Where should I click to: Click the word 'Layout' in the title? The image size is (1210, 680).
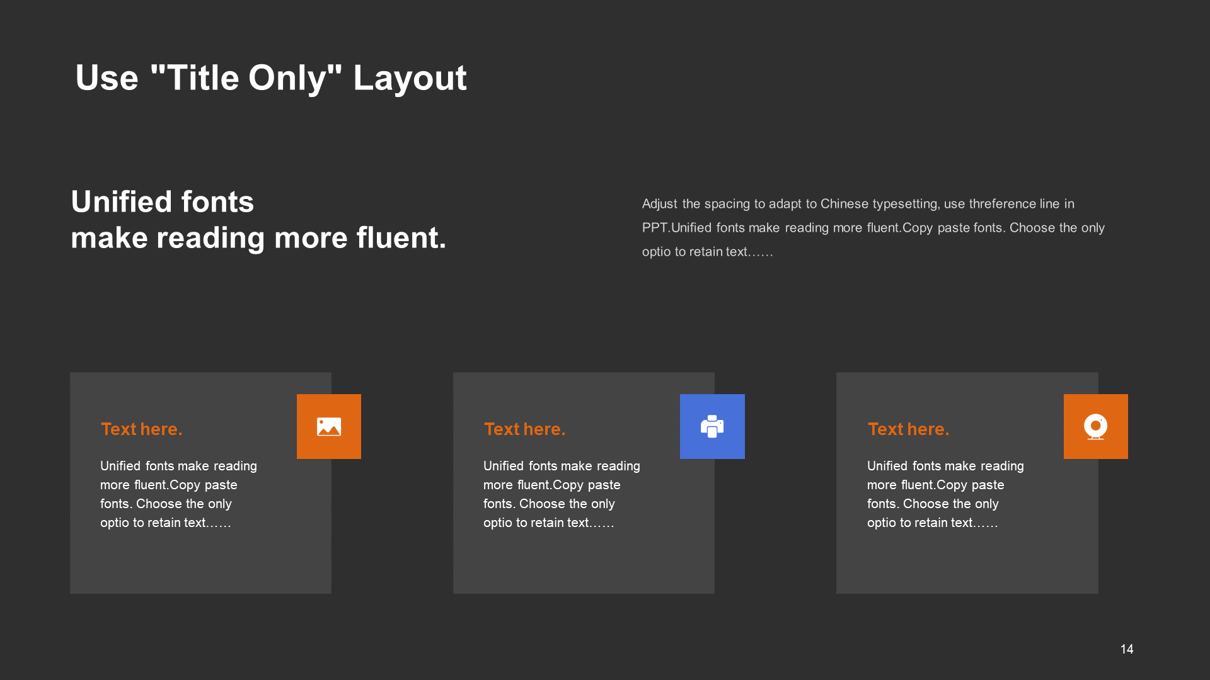410,79
